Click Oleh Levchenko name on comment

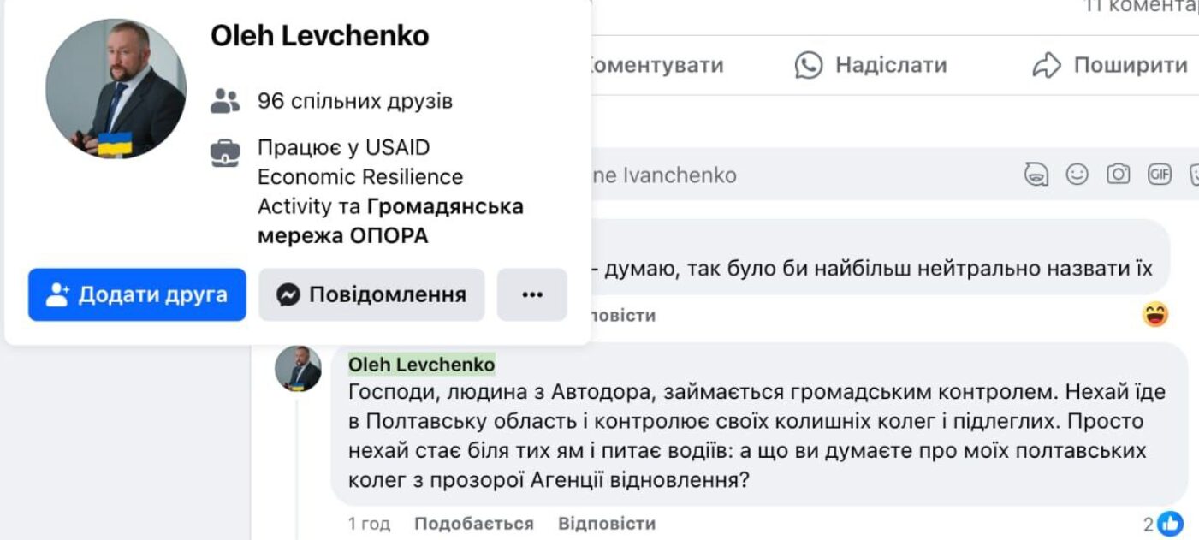[421, 365]
